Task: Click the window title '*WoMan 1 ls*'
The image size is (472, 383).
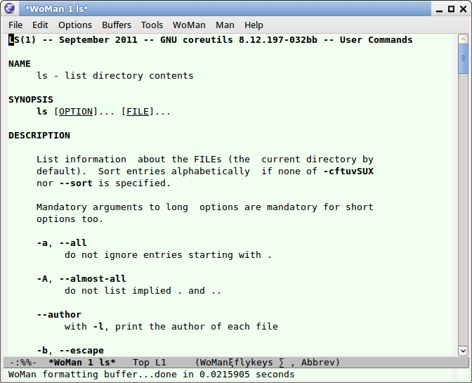Action: click(x=57, y=8)
